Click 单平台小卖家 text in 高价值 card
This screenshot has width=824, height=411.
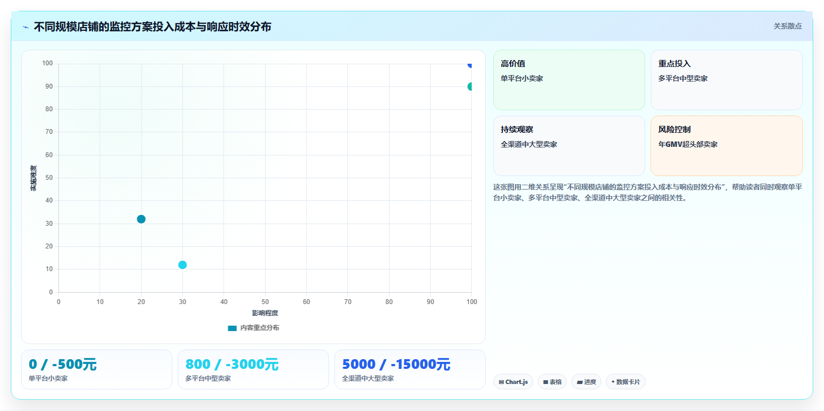(x=522, y=78)
